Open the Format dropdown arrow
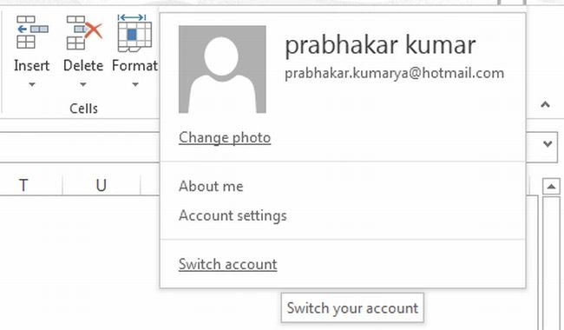This screenshot has height=330, width=564. (x=135, y=84)
